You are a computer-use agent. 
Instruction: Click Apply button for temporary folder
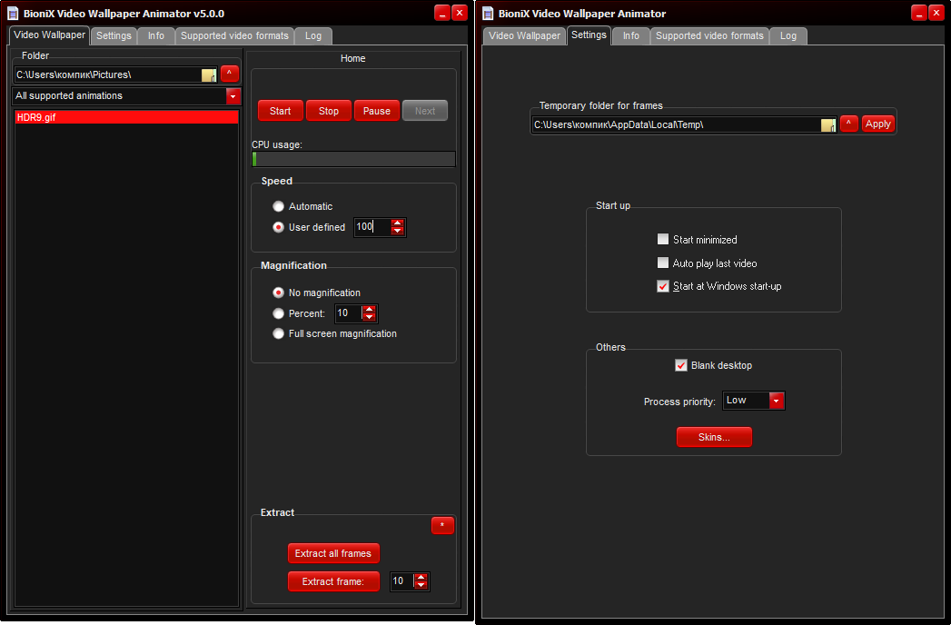pyautogui.click(x=877, y=124)
